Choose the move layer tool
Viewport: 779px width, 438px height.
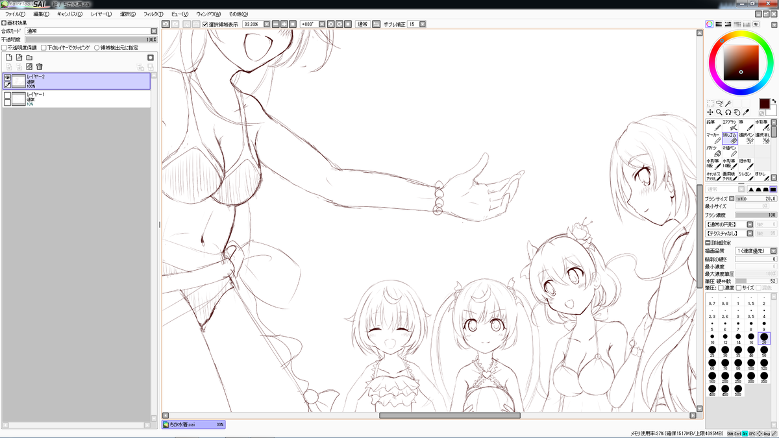click(x=710, y=112)
